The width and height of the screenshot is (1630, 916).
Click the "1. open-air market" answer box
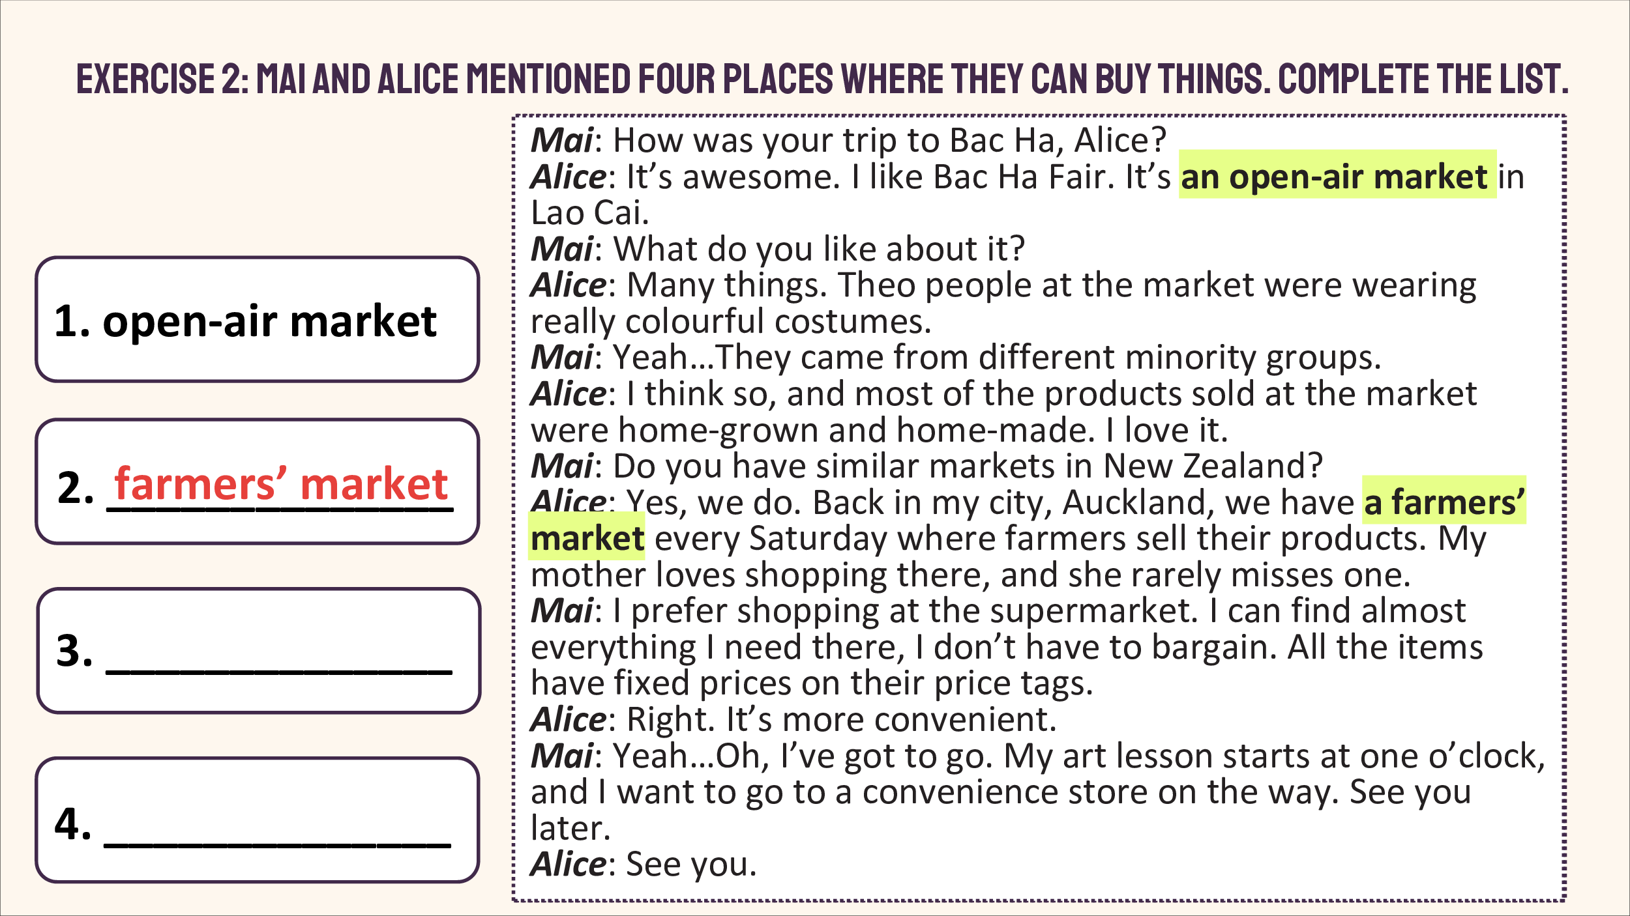(x=258, y=319)
